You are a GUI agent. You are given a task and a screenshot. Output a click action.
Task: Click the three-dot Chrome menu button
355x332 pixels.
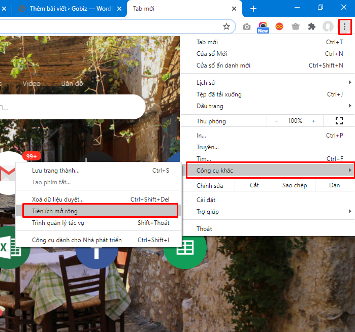[x=345, y=26]
